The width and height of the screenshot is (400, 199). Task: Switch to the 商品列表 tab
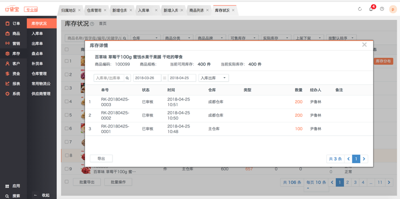[197, 10]
